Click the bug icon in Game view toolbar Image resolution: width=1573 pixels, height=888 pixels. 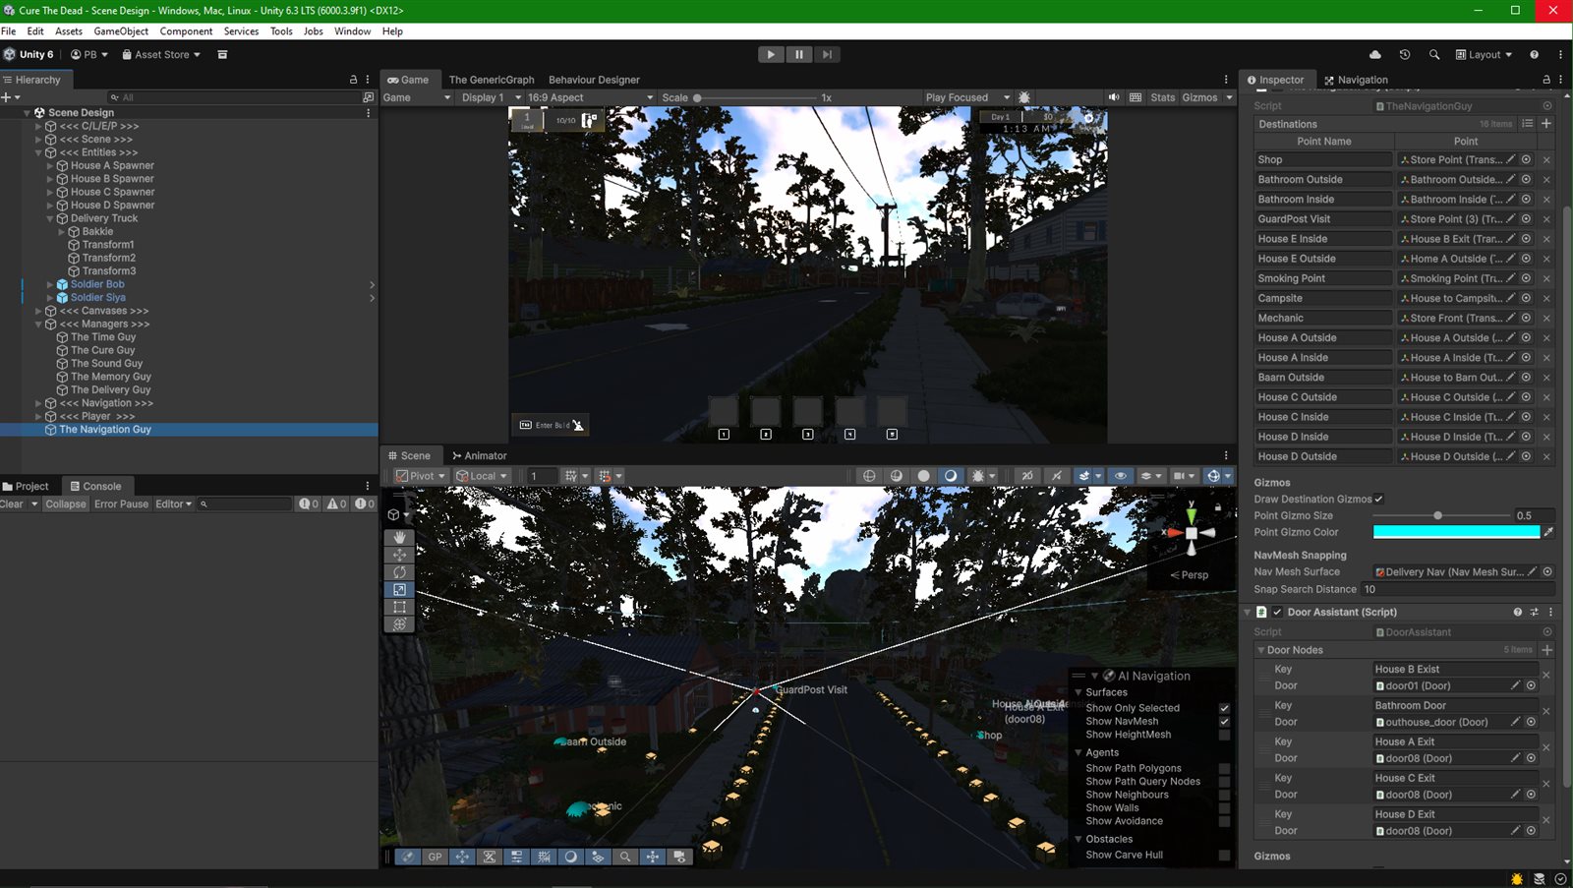click(x=1024, y=97)
